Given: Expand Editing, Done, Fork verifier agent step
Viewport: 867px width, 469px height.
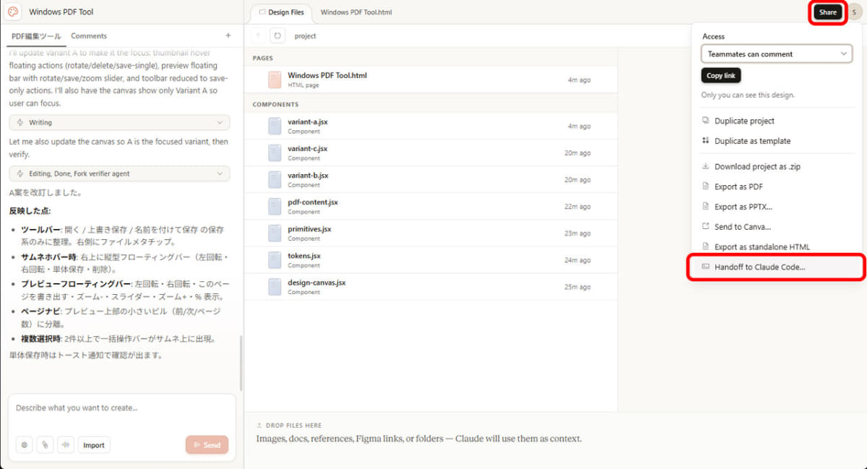Looking at the screenshot, I should pos(120,173).
